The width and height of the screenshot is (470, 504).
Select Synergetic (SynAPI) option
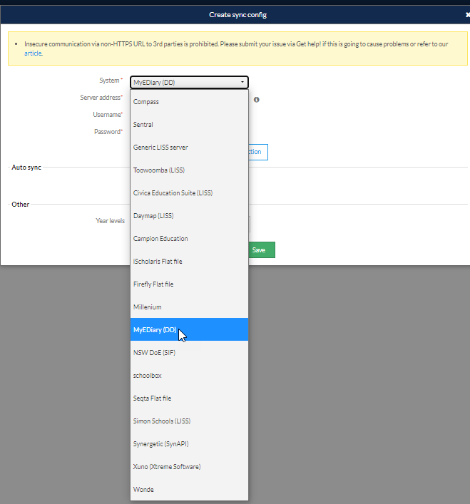(189, 444)
